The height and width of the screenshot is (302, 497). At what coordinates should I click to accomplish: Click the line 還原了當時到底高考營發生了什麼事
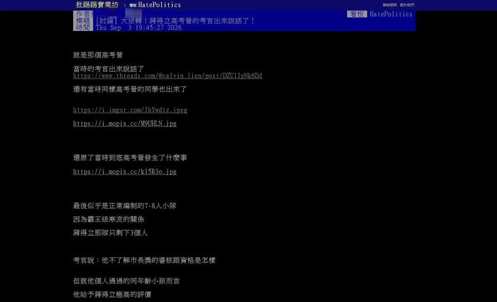click(x=130, y=158)
